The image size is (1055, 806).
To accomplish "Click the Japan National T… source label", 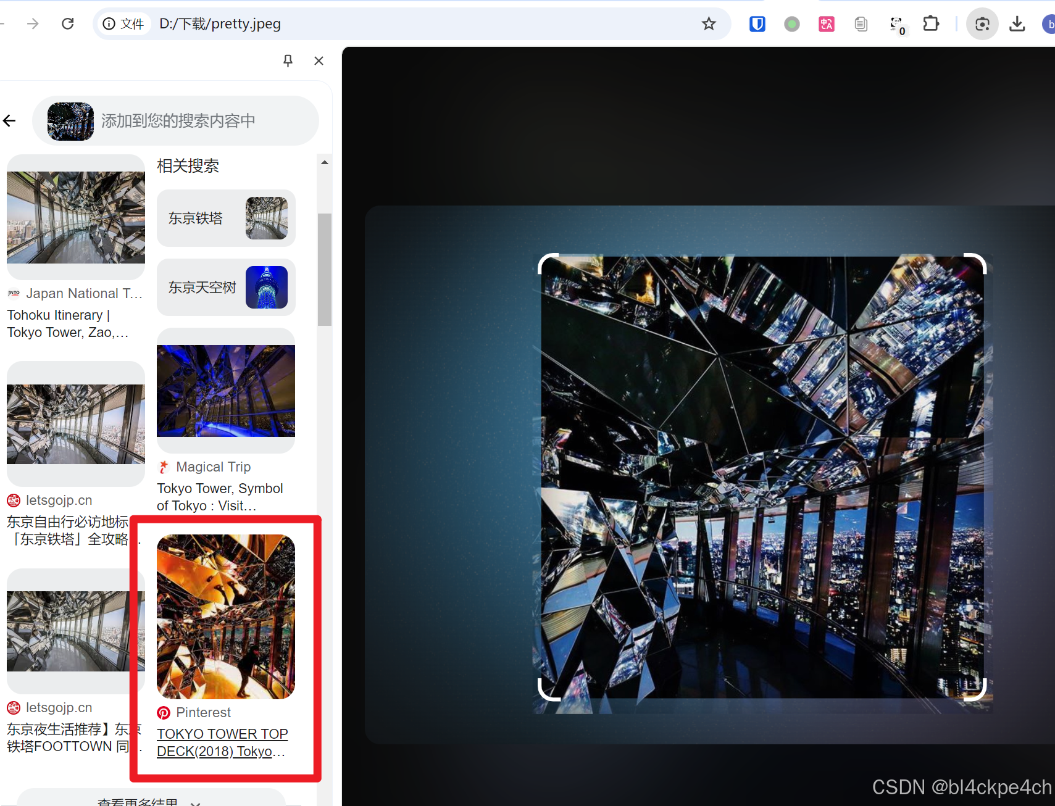I will (x=84, y=293).
